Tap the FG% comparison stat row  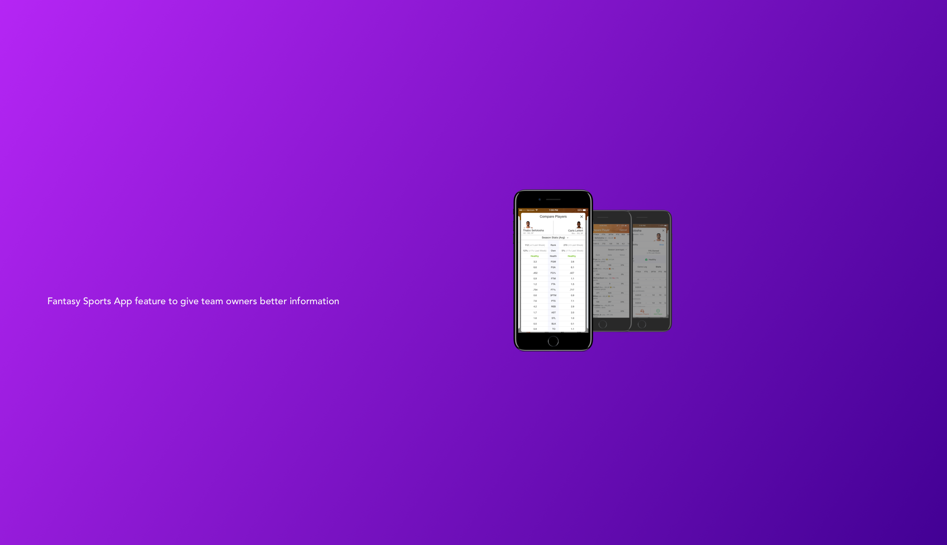(553, 273)
